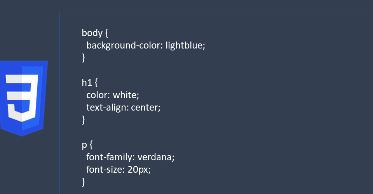Viewport: 373px width, 194px height.
Task: Click the 'body {' selector line
Action: point(95,33)
